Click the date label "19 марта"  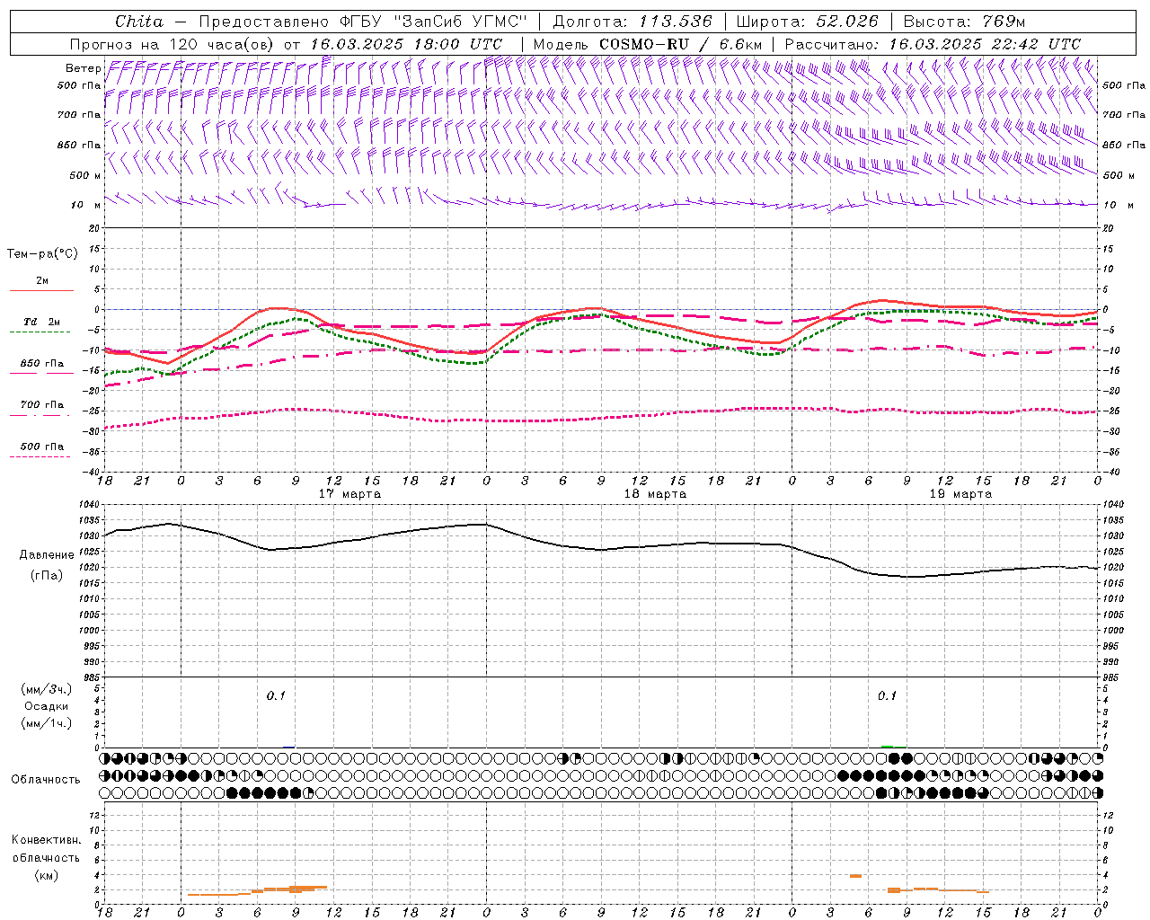pyautogui.click(x=960, y=494)
